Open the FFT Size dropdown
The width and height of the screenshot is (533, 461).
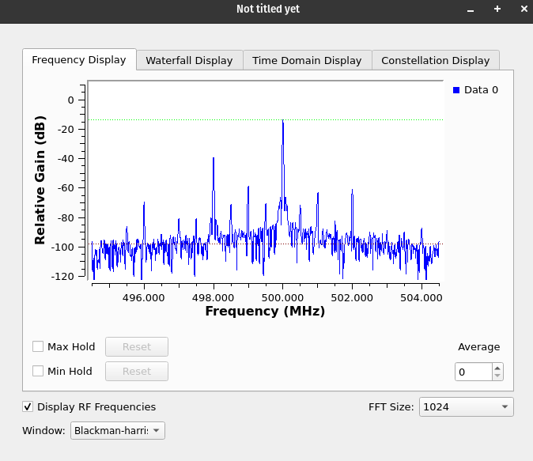point(467,406)
